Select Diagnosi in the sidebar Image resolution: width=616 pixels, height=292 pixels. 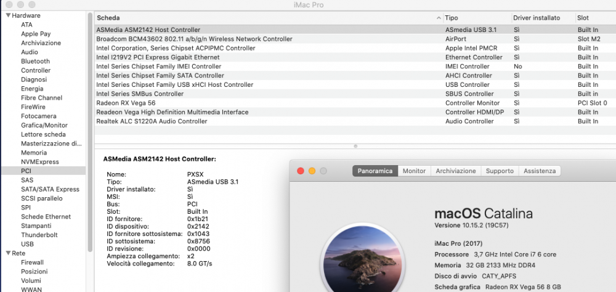(34, 79)
